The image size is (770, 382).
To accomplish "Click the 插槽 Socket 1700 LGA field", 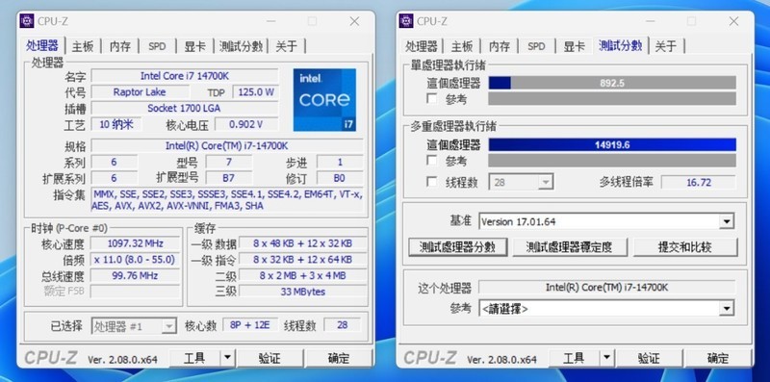I will pyautogui.click(x=185, y=108).
